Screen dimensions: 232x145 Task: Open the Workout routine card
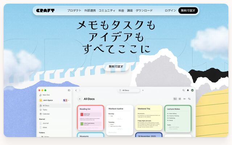[x=120, y=120]
